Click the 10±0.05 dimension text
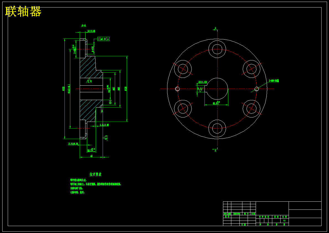 (x=91, y=31)
